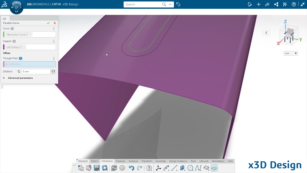Open the gear settings icon in toolbar
This screenshot has height=173, width=307.
[122, 168]
